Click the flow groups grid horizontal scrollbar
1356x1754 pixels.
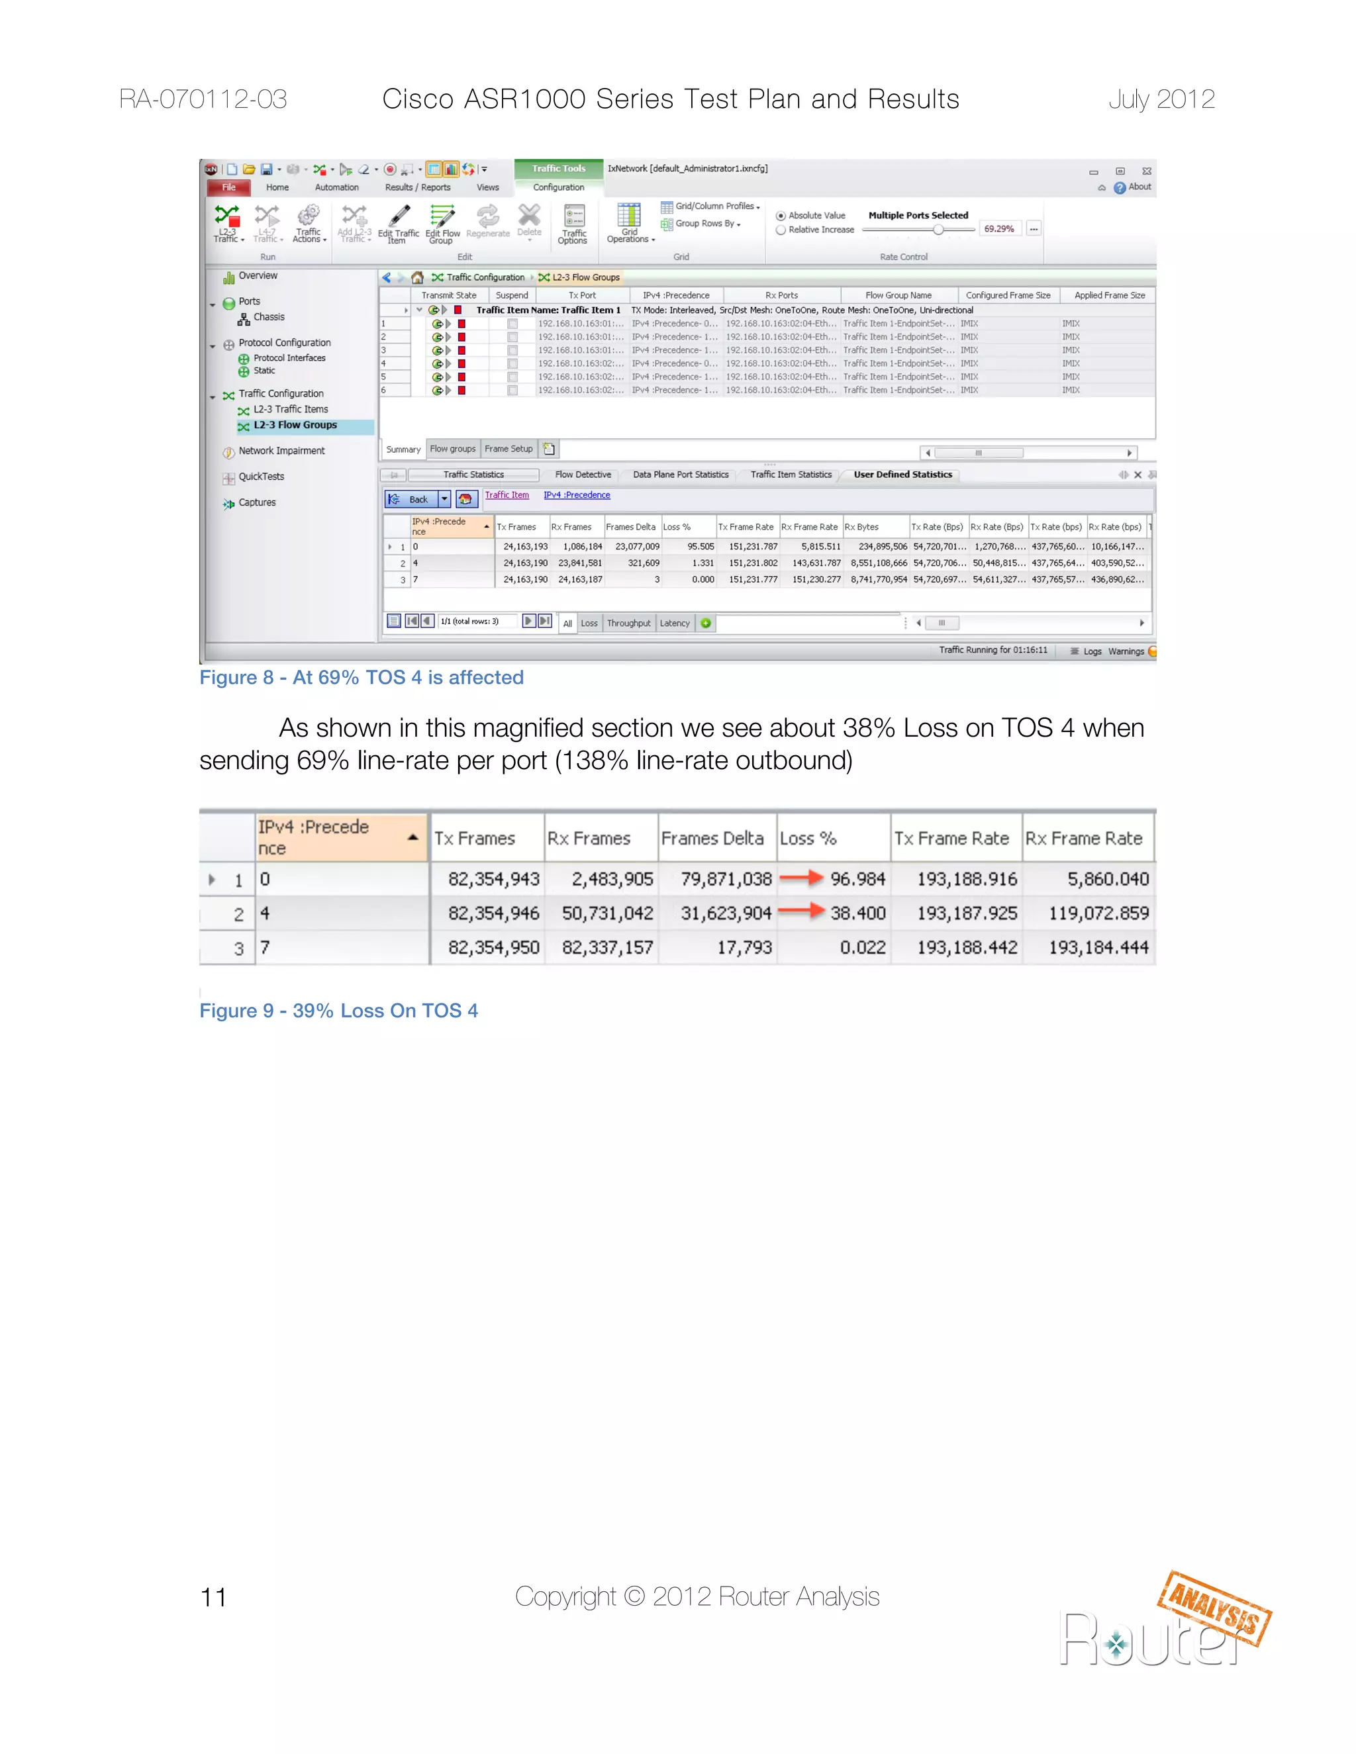[1029, 453]
